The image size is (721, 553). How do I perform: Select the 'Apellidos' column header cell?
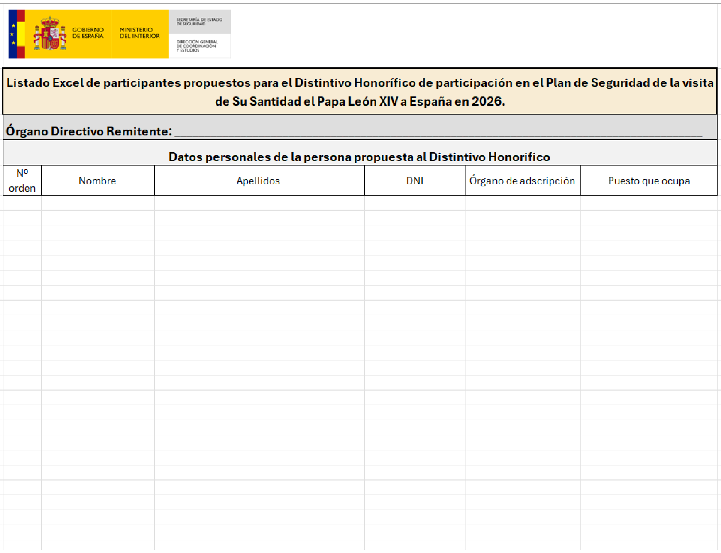click(x=259, y=181)
